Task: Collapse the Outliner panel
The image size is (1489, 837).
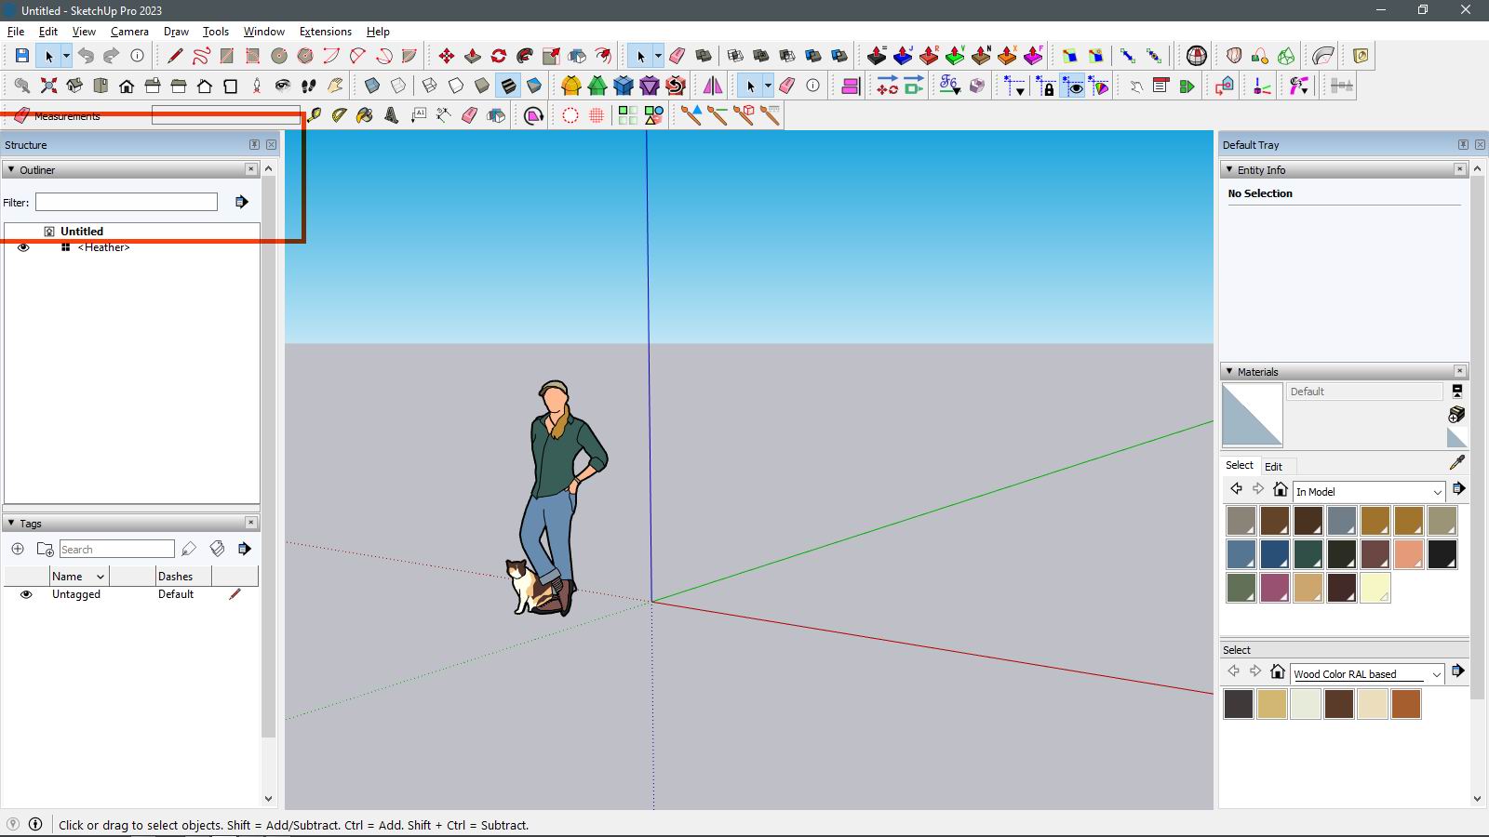Action: click(x=10, y=169)
